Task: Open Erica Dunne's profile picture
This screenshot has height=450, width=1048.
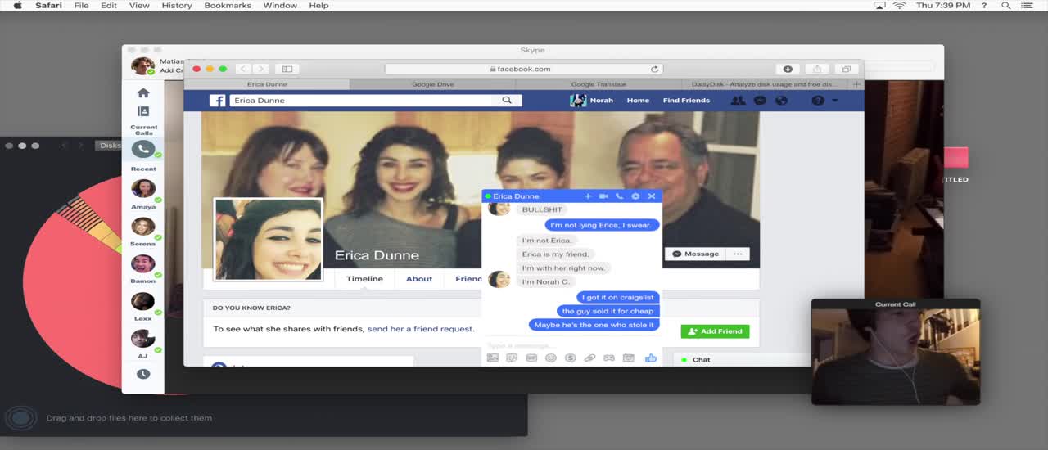Action: click(268, 240)
